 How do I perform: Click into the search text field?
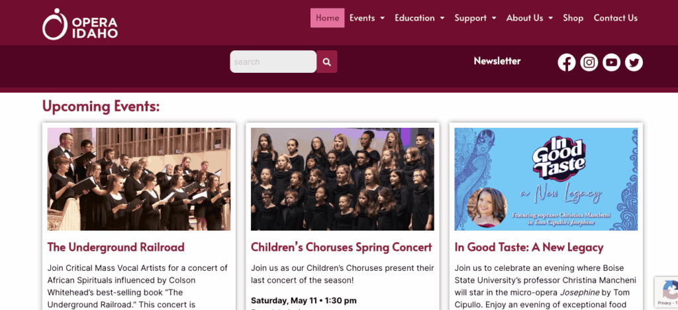(x=273, y=62)
